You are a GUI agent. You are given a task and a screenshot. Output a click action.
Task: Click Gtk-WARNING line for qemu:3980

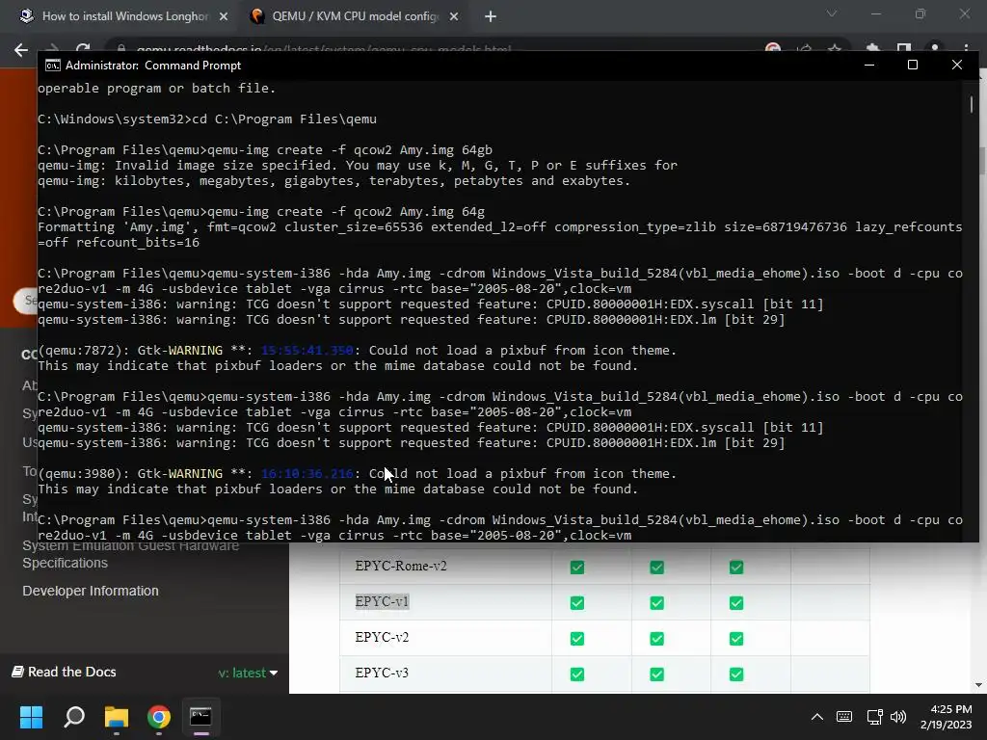(357, 474)
